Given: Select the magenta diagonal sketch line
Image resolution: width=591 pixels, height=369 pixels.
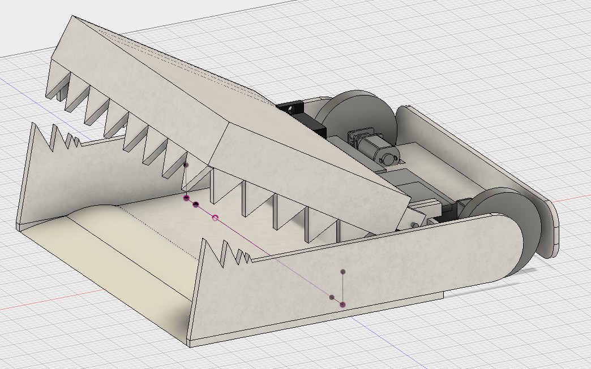Looking at the screenshot, I should pyautogui.click(x=264, y=251).
